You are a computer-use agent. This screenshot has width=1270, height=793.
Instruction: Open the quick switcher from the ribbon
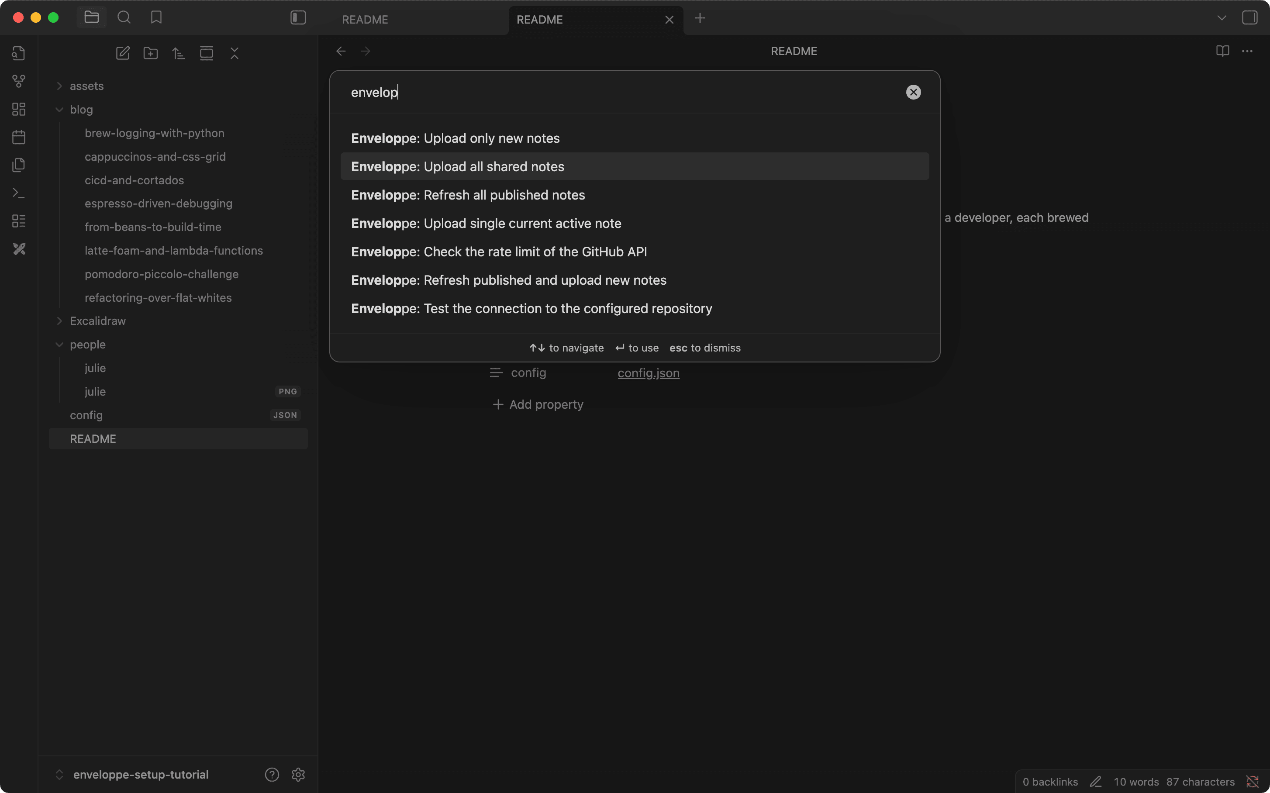19,53
